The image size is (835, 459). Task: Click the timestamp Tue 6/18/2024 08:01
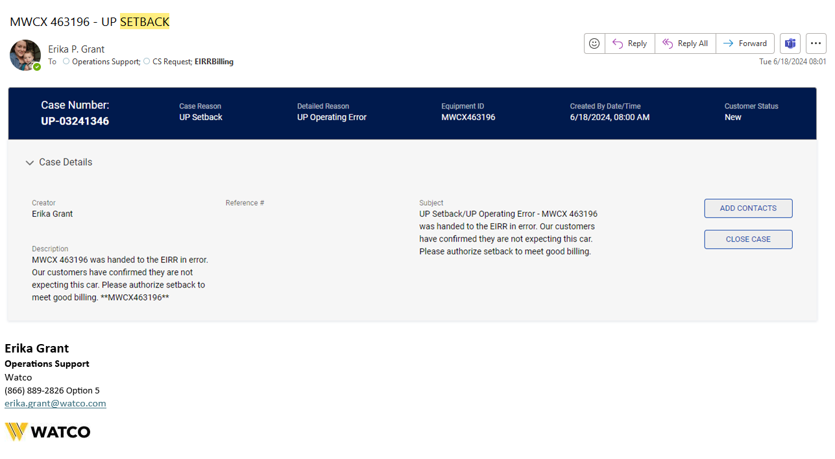coord(792,62)
